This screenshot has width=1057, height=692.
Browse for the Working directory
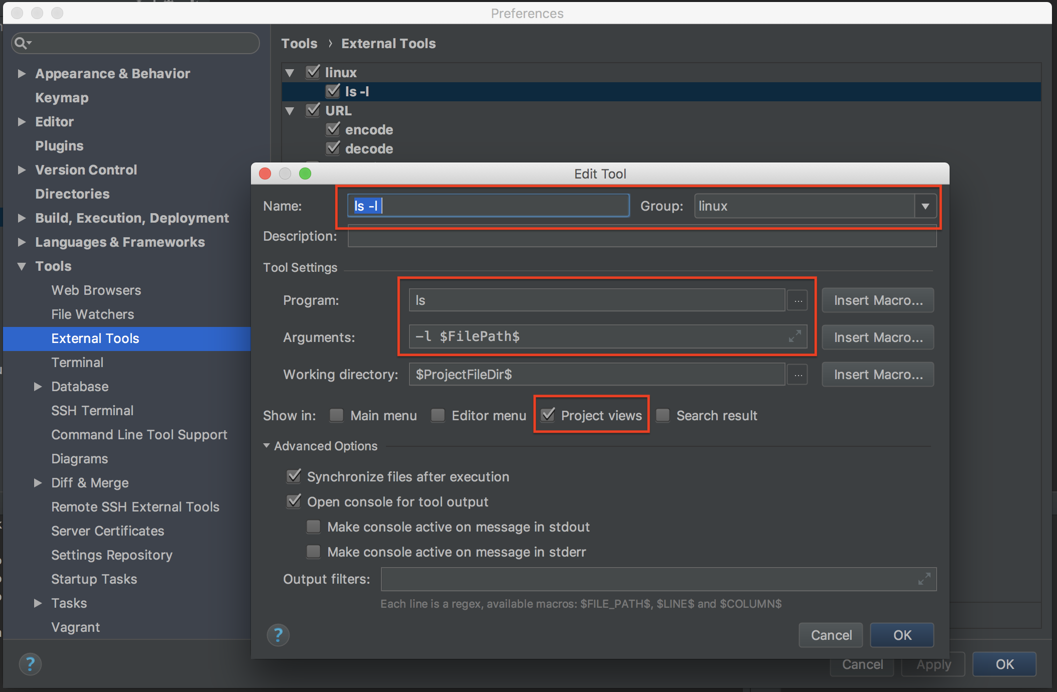(x=797, y=374)
